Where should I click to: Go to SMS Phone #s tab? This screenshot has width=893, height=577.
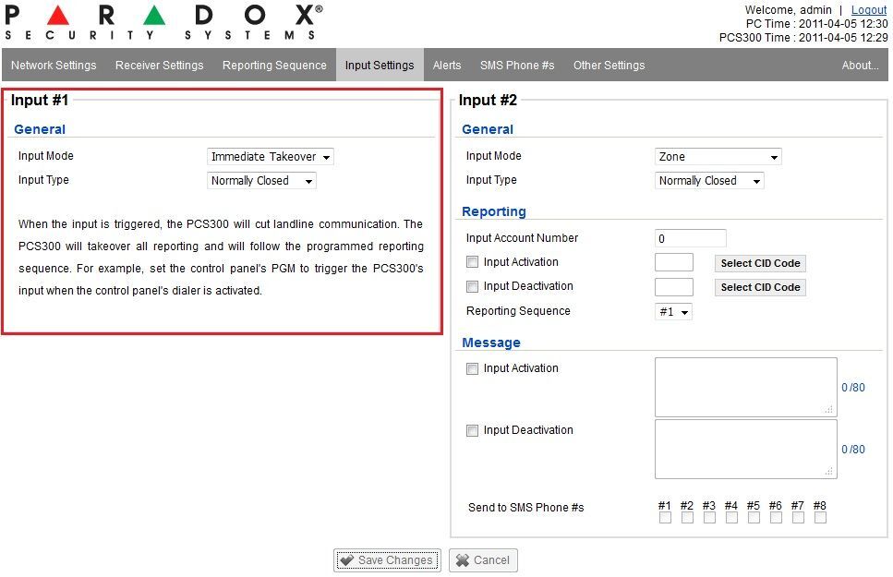pos(517,66)
